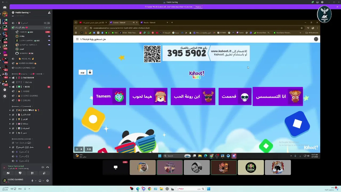Open a new browser tab with plus

172,22
